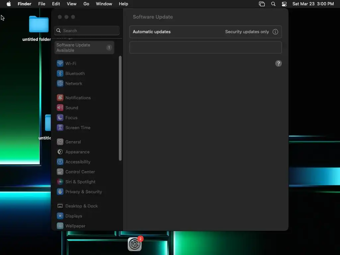Open Spotlight search in menu bar
The height and width of the screenshot is (255, 340).
(x=273, y=4)
